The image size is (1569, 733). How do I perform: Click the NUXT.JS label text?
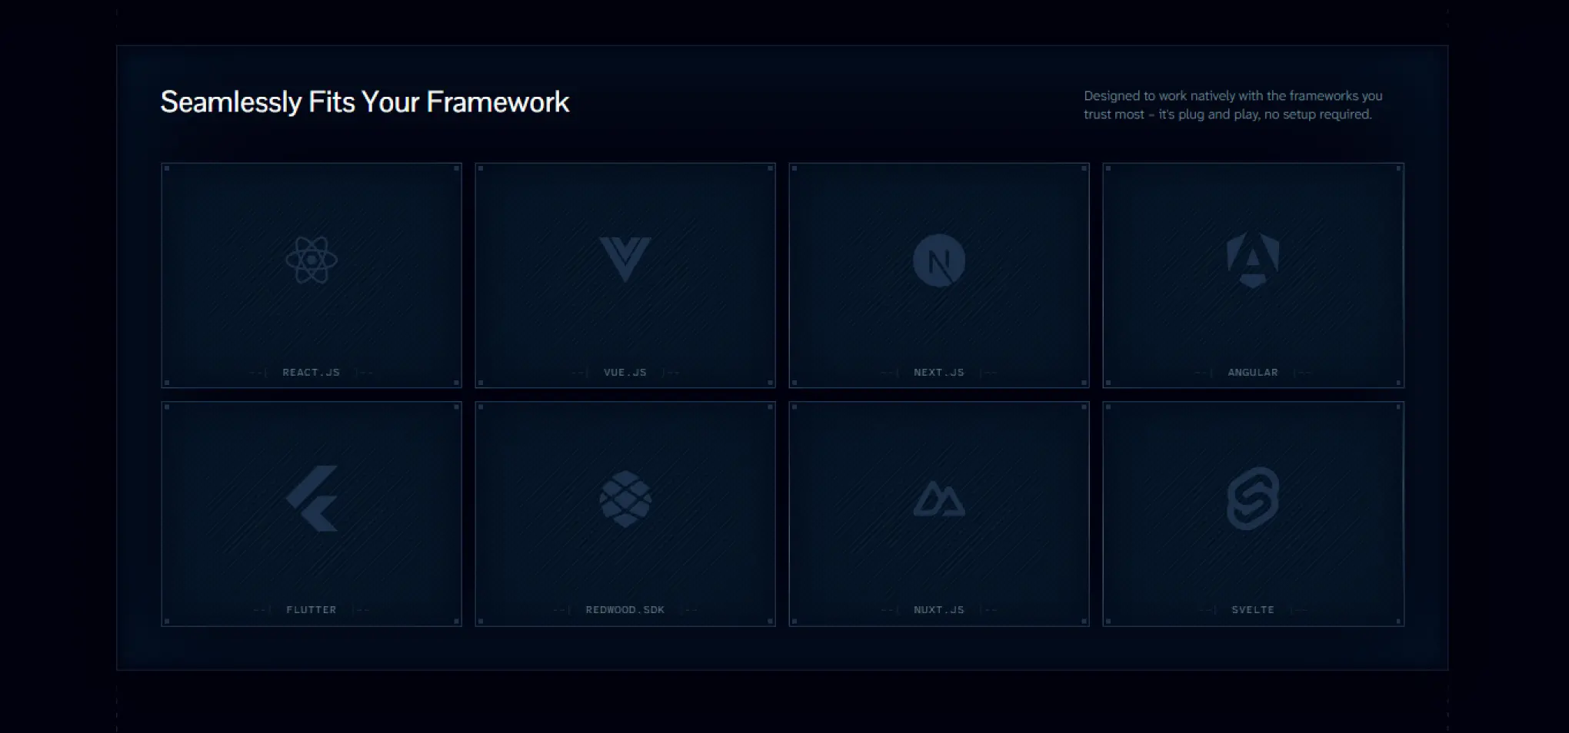pos(939,609)
